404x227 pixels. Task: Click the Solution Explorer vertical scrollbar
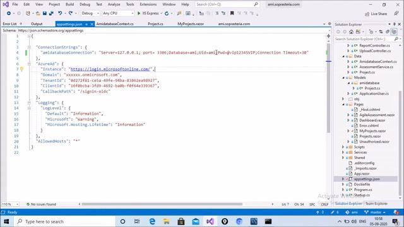pyautogui.click(x=400, y=143)
